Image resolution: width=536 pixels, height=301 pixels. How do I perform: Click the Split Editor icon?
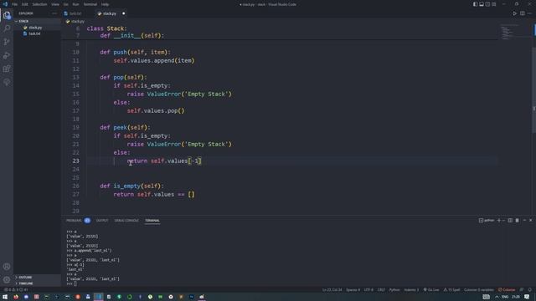[x=523, y=13]
